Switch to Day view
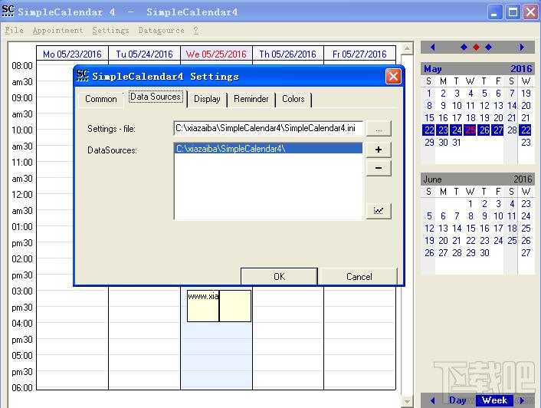541x408 pixels. tap(457, 400)
